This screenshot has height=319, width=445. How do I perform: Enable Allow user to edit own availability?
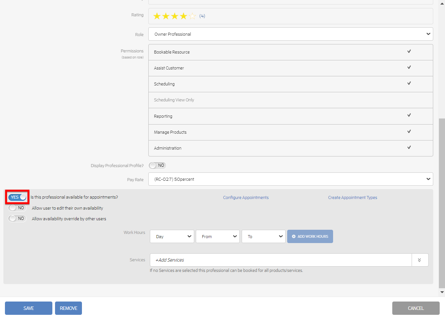coord(17,208)
